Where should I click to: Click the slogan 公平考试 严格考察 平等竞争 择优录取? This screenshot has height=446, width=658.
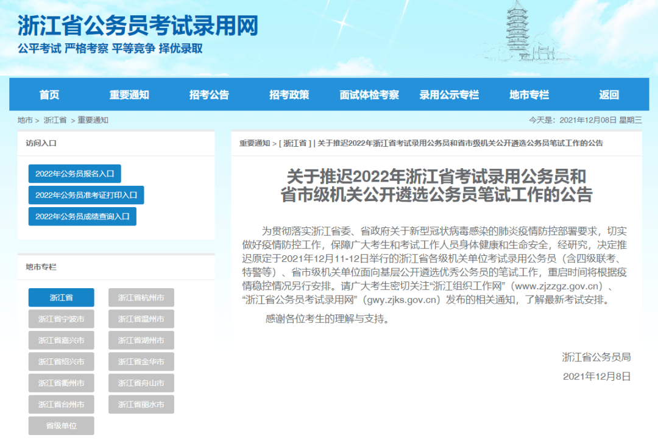coord(110,49)
